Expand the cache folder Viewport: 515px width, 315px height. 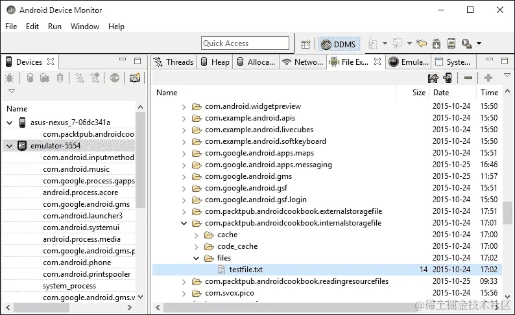pos(196,235)
